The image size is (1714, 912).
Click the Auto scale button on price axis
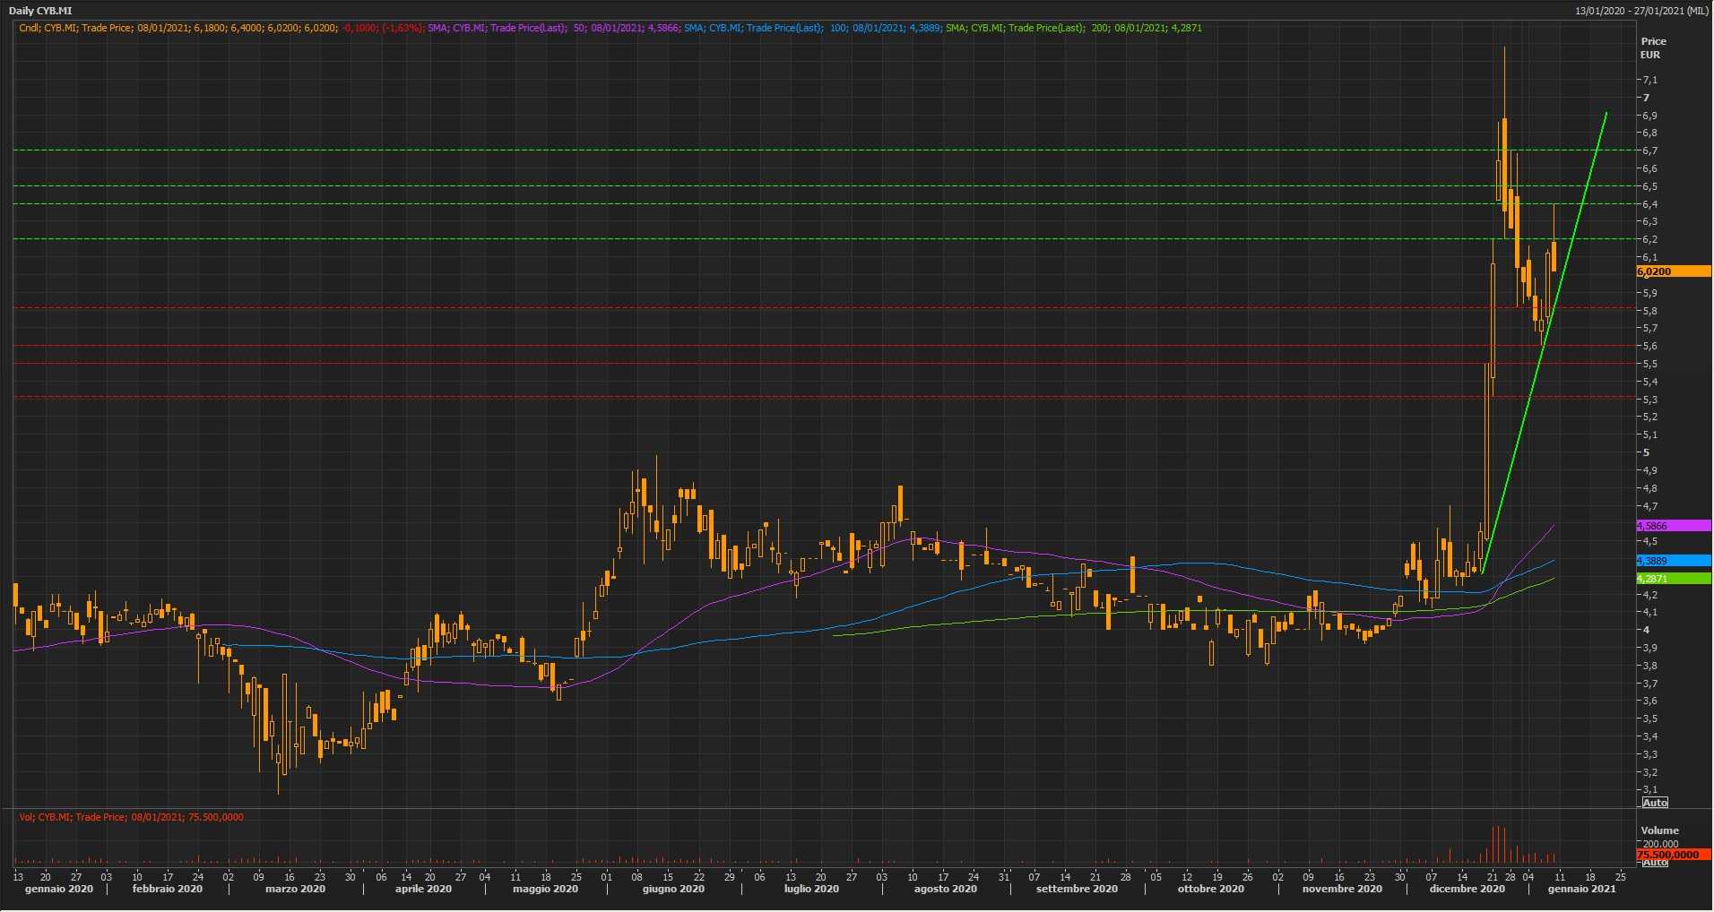coord(1654,803)
